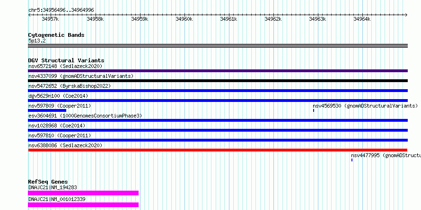The width and height of the screenshot is (421, 210).
Task: Click the magenta DNAJC21 NM_194283 gene bar
Action: pos(83,193)
